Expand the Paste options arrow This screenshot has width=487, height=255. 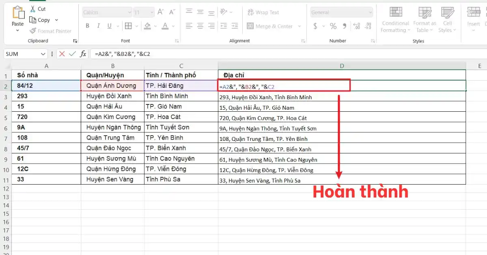18,31
